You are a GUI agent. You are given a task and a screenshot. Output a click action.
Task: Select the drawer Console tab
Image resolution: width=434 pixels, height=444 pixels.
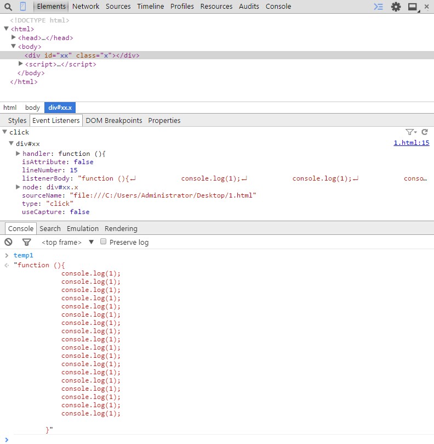[x=21, y=228]
